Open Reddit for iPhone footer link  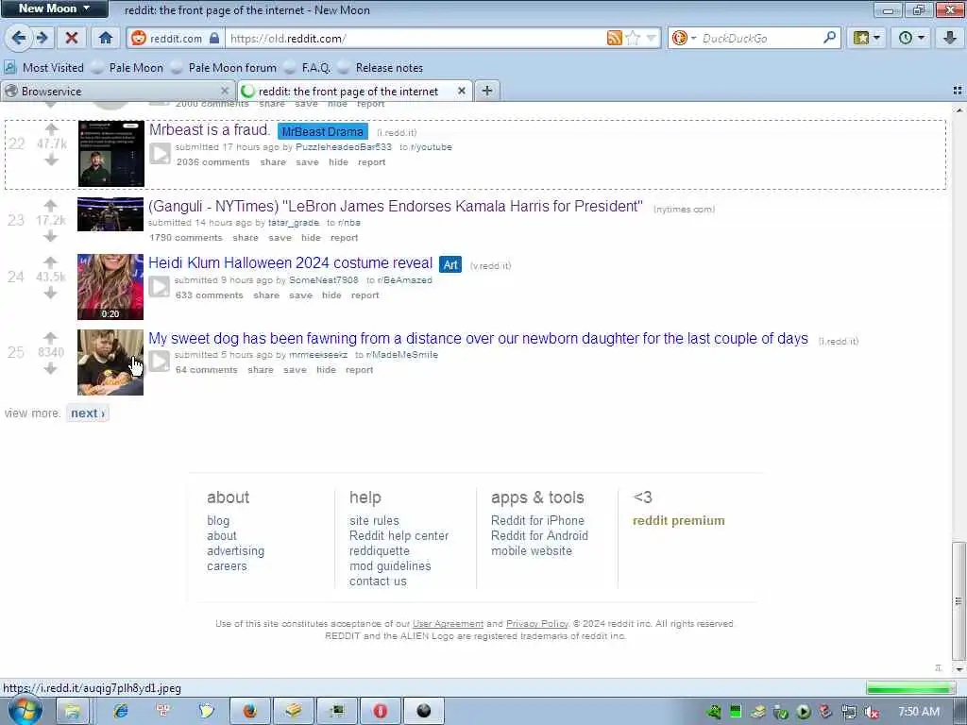tap(537, 520)
